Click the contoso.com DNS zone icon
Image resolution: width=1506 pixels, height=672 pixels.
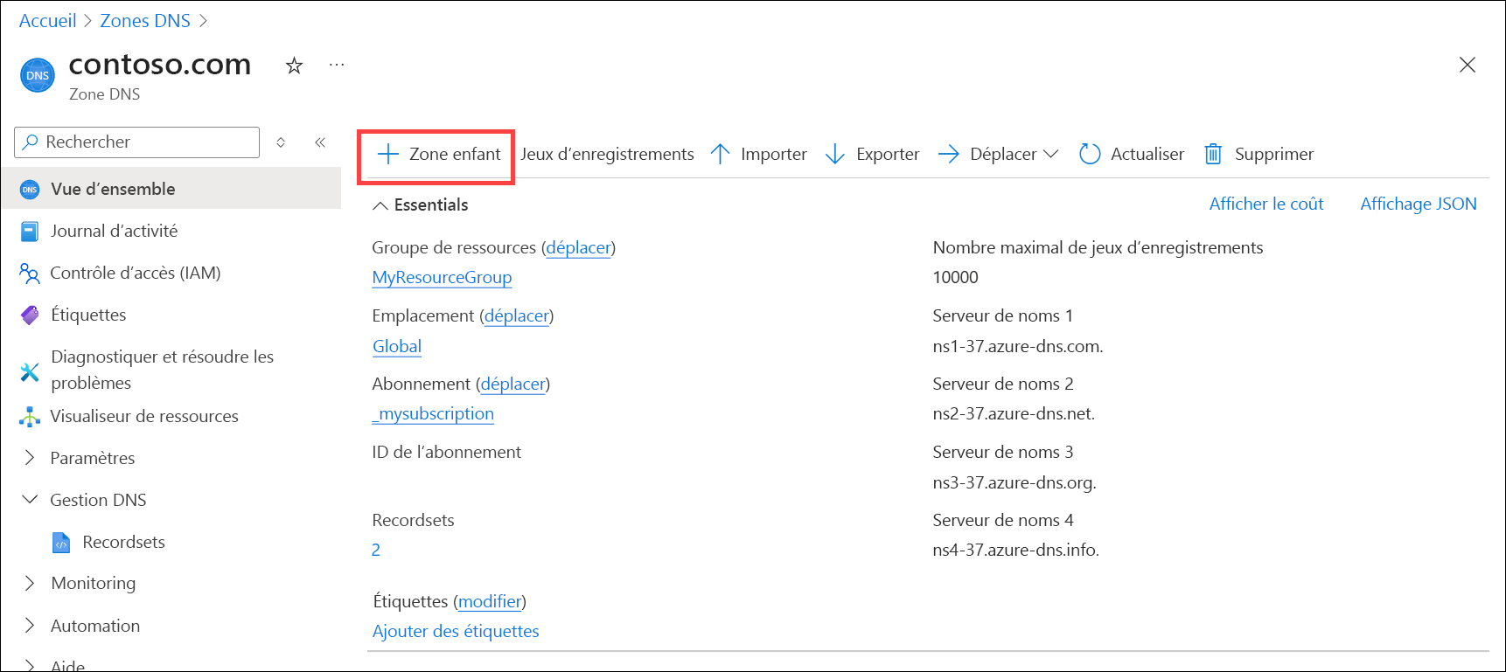tap(38, 75)
